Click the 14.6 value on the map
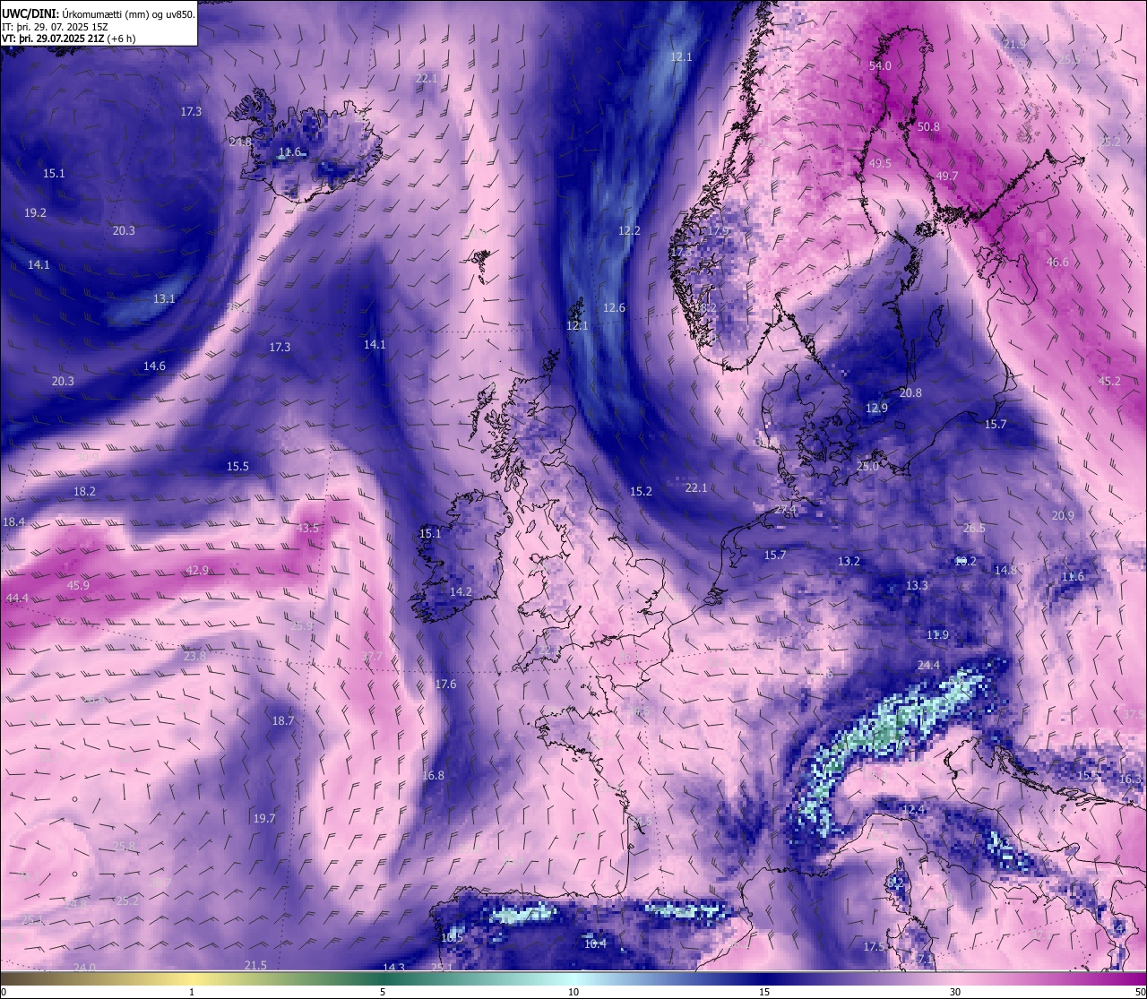This screenshot has height=999, width=1147. [x=154, y=366]
